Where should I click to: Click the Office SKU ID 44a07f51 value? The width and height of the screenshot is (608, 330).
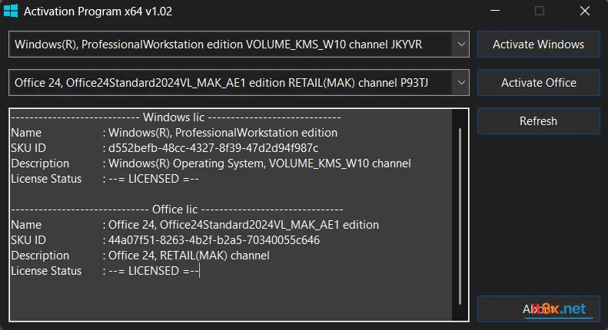(214, 240)
